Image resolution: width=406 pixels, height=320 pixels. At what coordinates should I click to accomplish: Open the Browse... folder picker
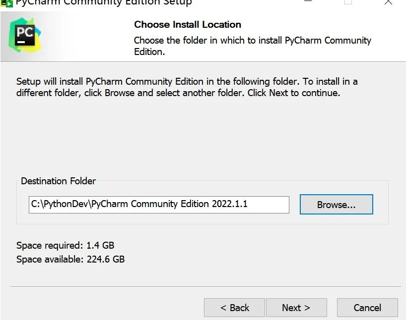coord(337,205)
